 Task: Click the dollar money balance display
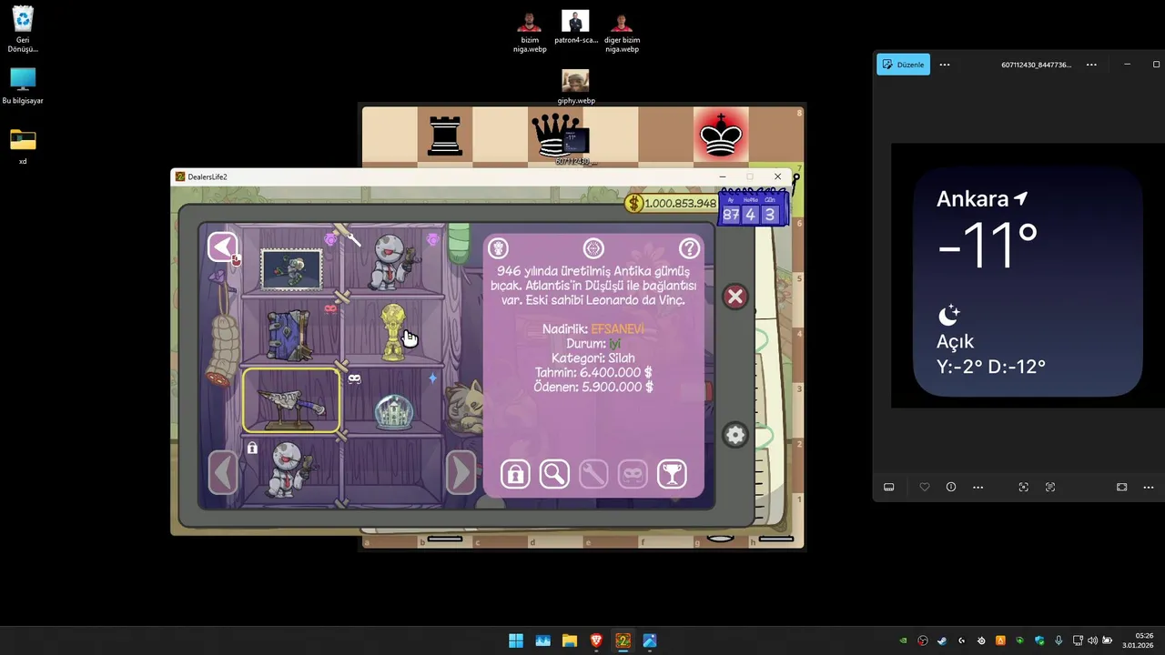tap(672, 203)
